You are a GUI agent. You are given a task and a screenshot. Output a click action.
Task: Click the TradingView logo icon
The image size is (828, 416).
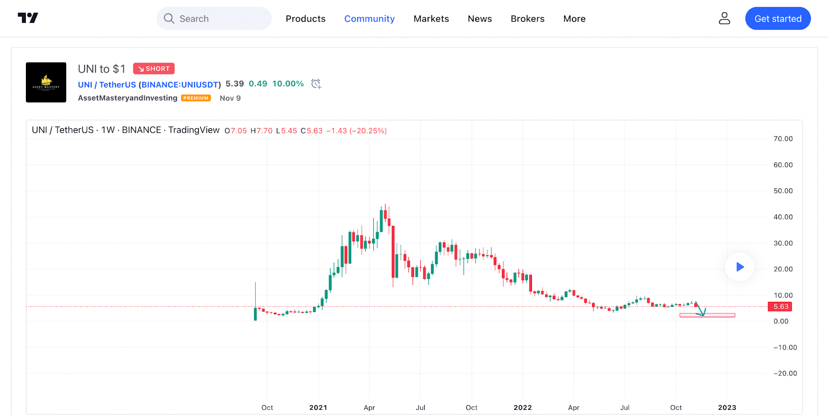[28, 18]
